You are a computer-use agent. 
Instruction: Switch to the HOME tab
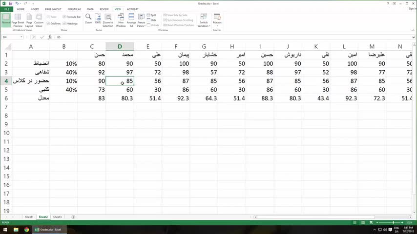[x=21, y=9]
